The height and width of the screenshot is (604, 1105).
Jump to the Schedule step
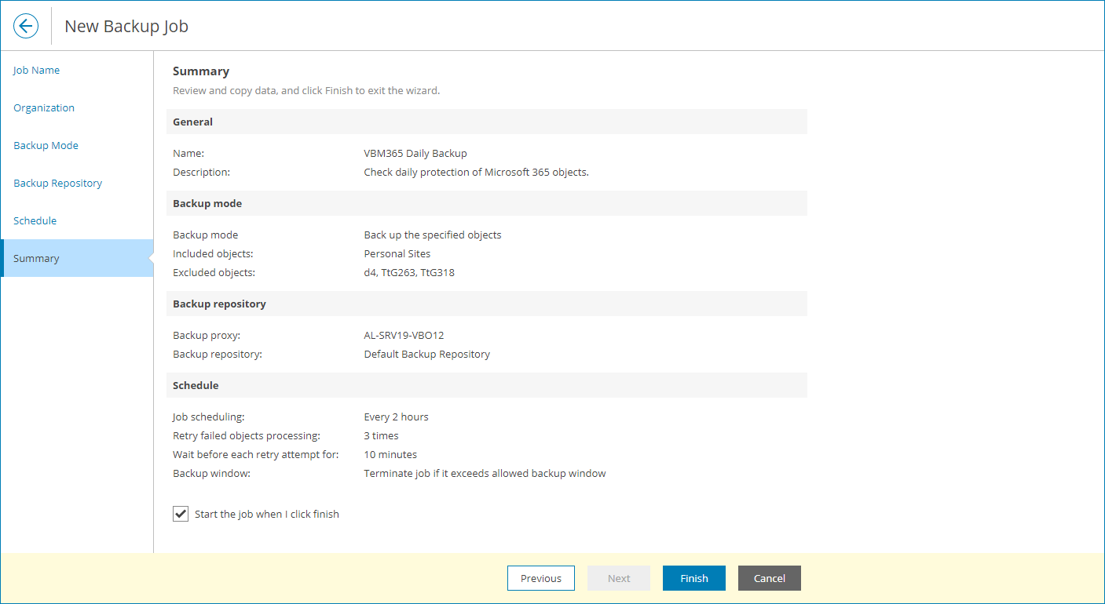pos(35,220)
